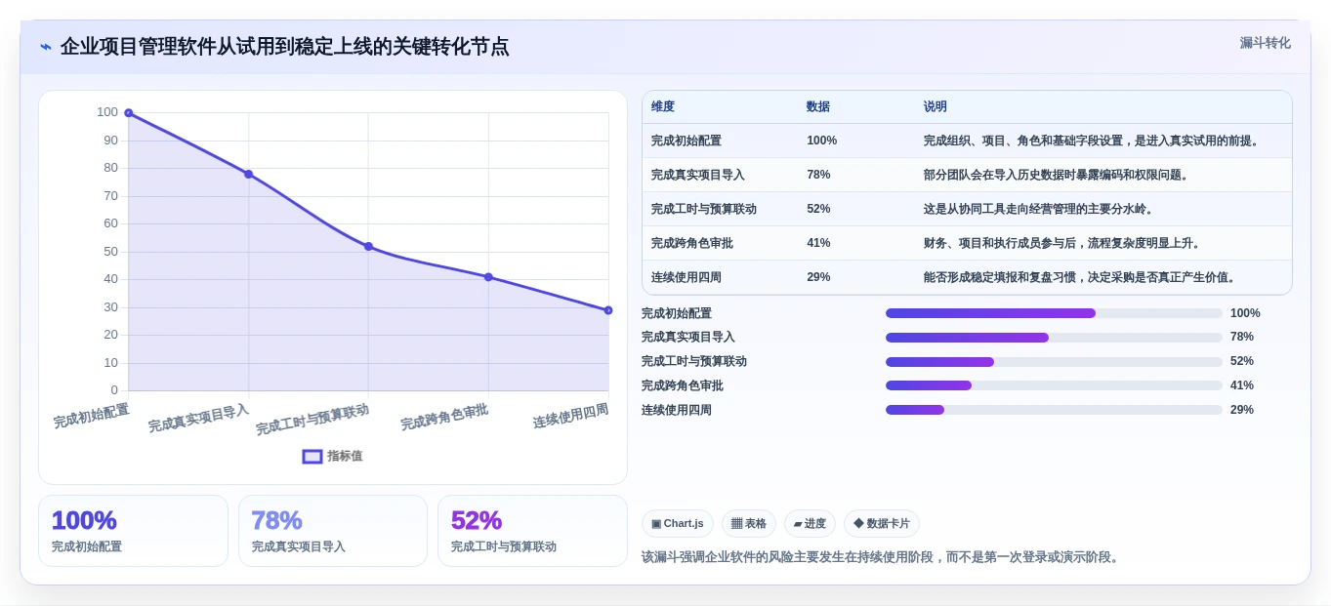Click the 连续使用四周 x-axis label

point(570,416)
